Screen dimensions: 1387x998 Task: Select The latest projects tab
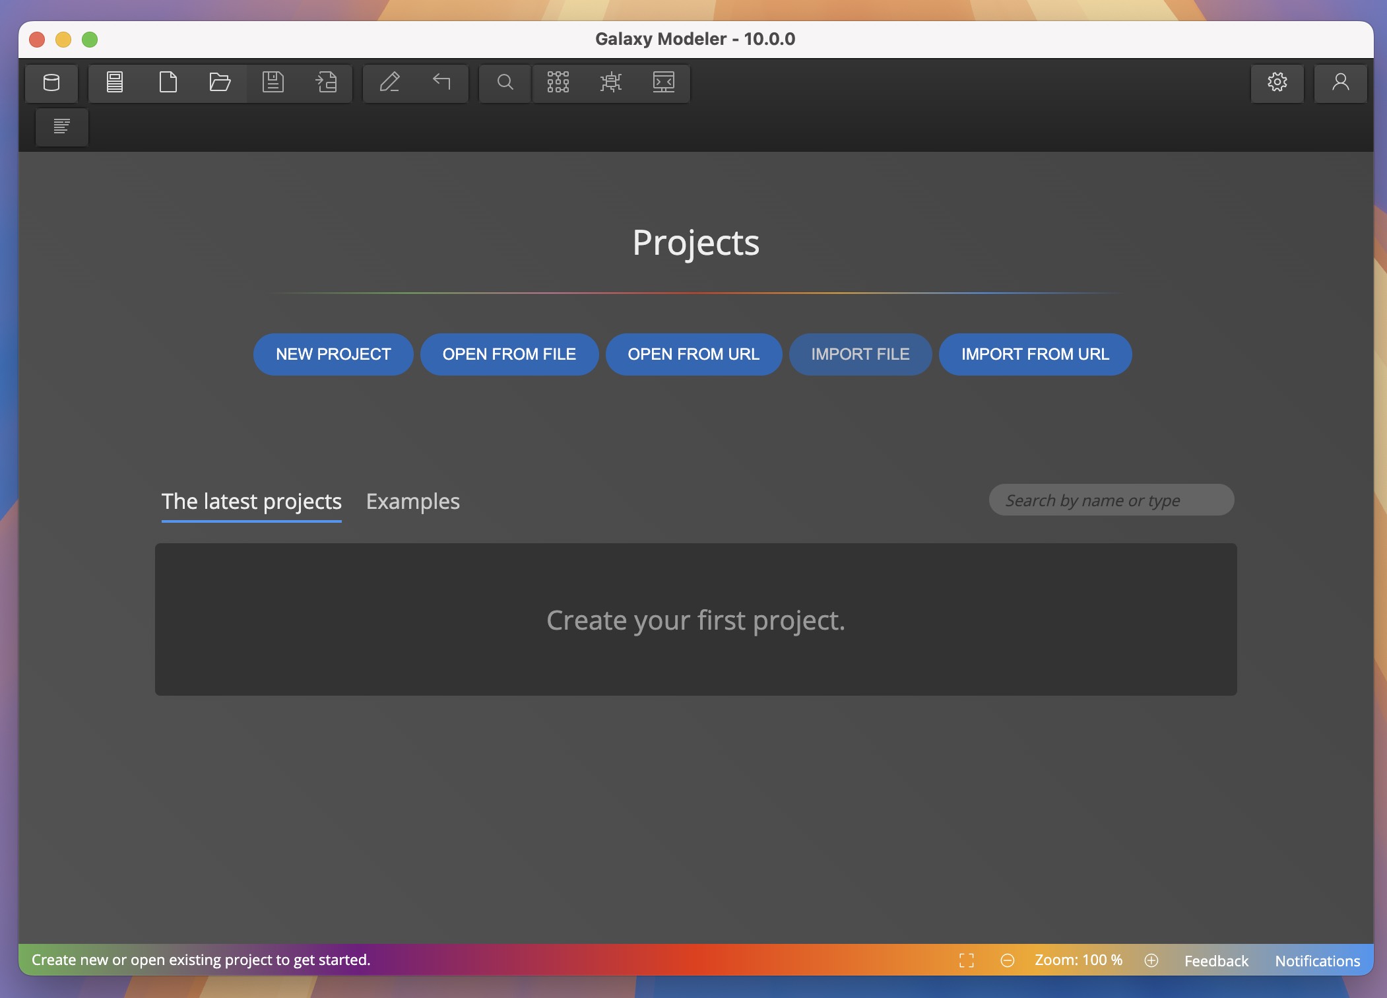[251, 501]
